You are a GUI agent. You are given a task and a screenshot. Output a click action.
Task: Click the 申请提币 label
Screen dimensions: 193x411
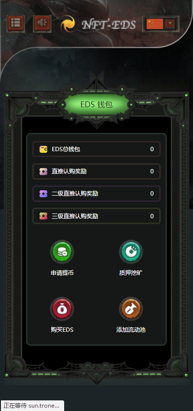(x=62, y=273)
